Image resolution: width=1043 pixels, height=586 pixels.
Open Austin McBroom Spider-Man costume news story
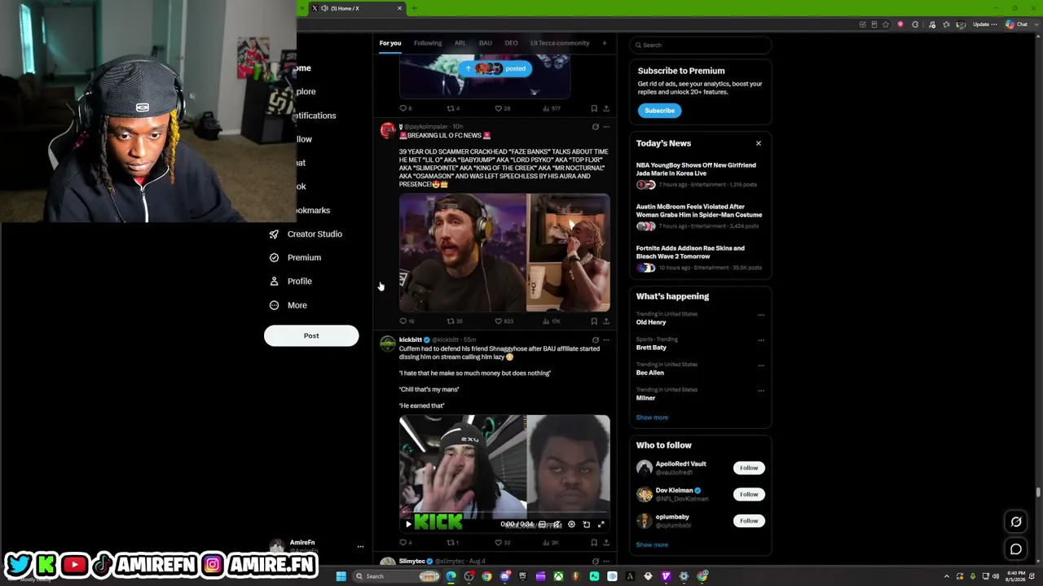click(699, 217)
